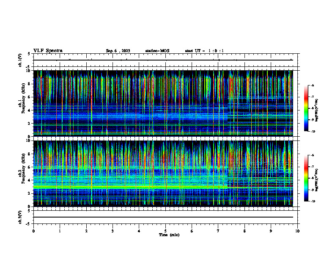The width and height of the screenshot is (335, 259).
Task: Click the "station=MOS" header label
Action: click(x=157, y=51)
